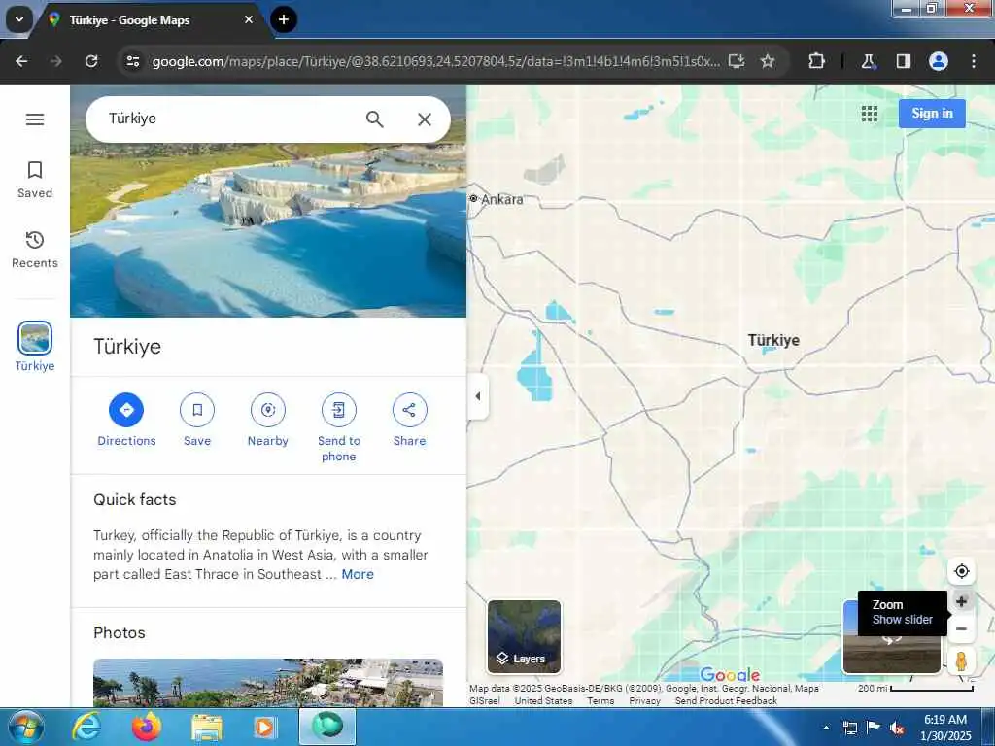Launch Internet Explorer from taskbar
The image size is (995, 746).
(x=86, y=727)
